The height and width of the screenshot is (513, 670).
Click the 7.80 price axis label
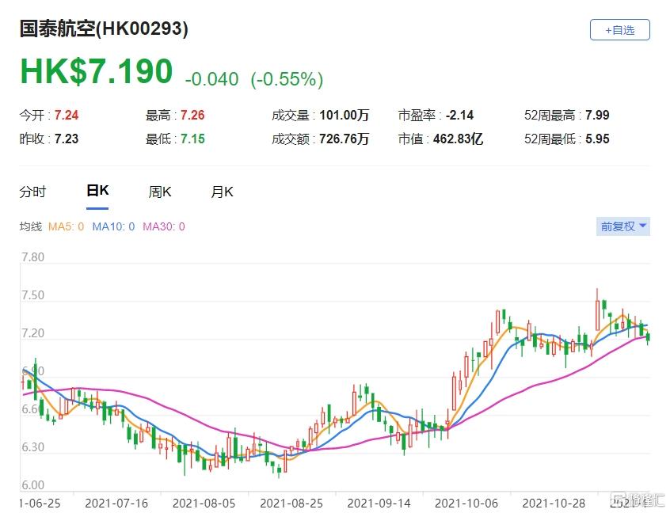point(32,258)
